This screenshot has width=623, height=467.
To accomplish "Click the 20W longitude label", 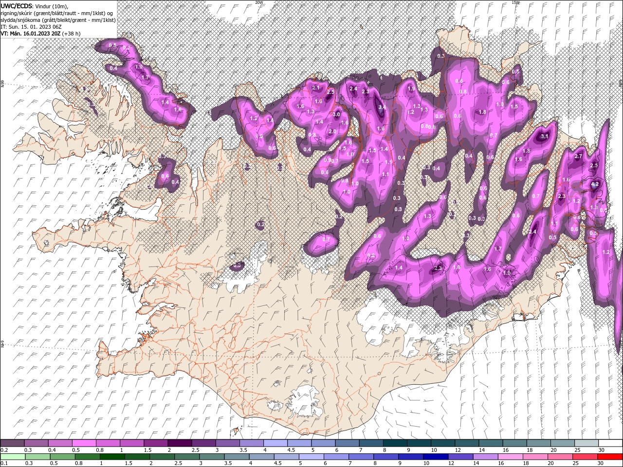I will (x=259, y=2).
